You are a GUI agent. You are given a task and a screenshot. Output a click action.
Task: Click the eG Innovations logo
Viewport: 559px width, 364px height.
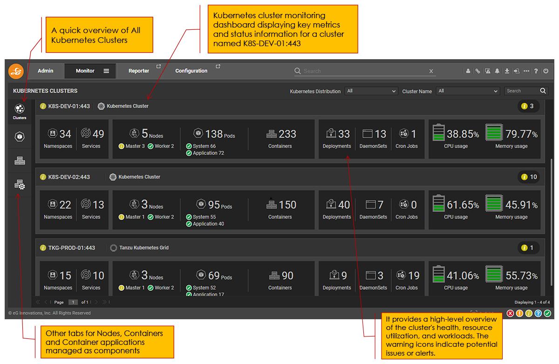pyautogui.click(x=16, y=71)
